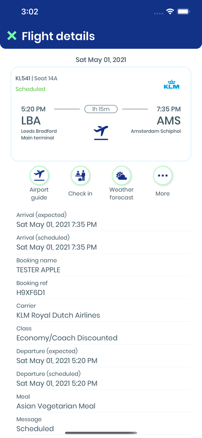The width and height of the screenshot is (202, 438).
Task: Close the Flight details screen
Action: point(12,36)
